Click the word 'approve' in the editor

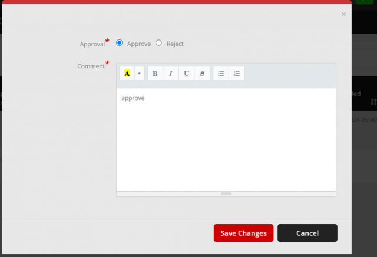133,98
